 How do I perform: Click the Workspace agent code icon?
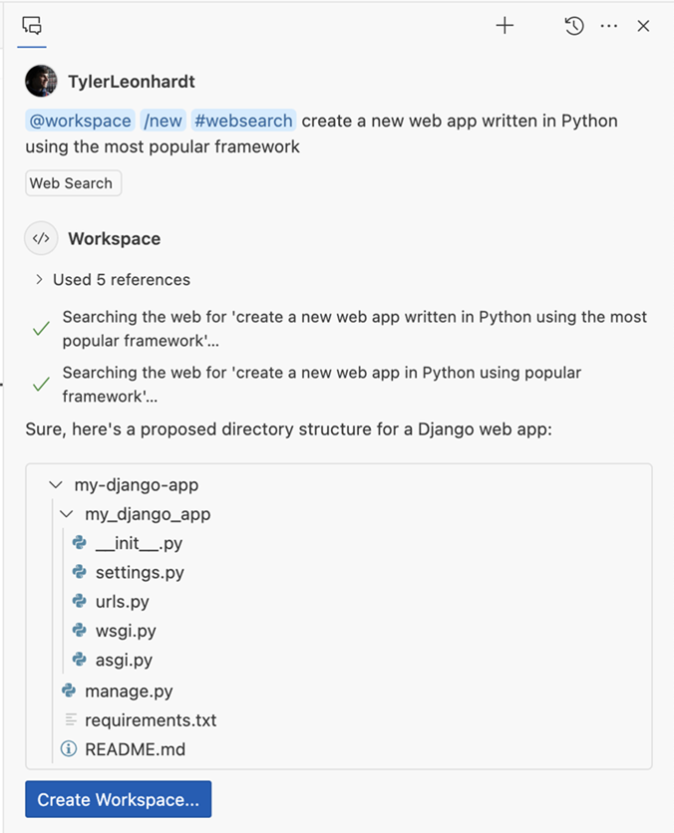coord(41,238)
